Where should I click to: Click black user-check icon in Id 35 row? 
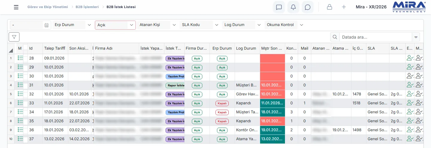click(x=419, y=121)
